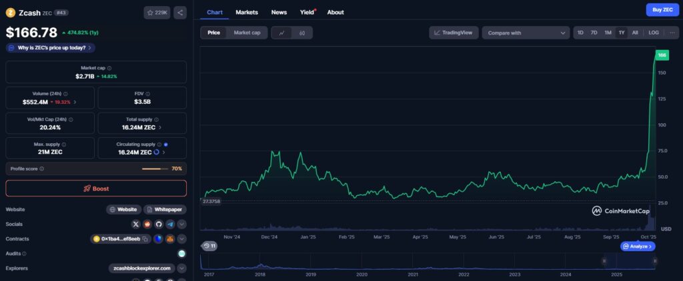
Task: Expand more Socials links
Action: (181, 224)
